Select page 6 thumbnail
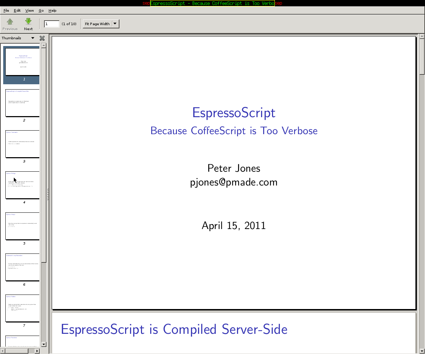This screenshot has height=354, width=425. point(23,267)
